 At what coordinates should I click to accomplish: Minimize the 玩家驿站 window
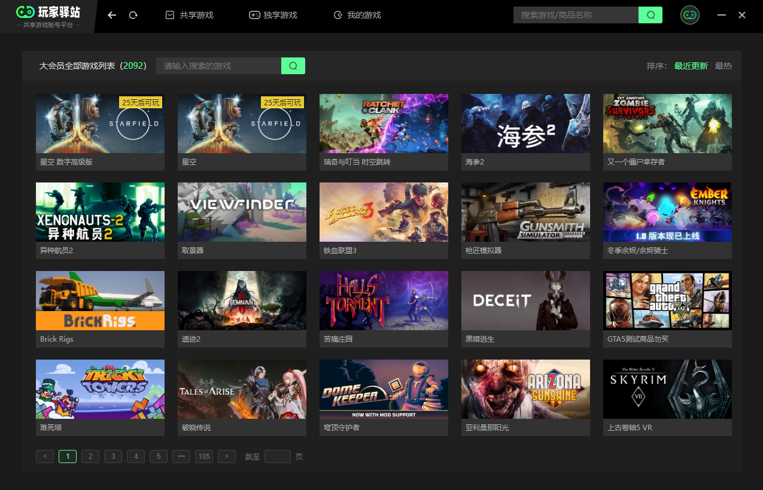pos(722,15)
